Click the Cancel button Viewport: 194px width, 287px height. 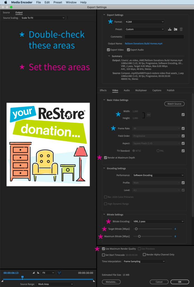click(159, 282)
